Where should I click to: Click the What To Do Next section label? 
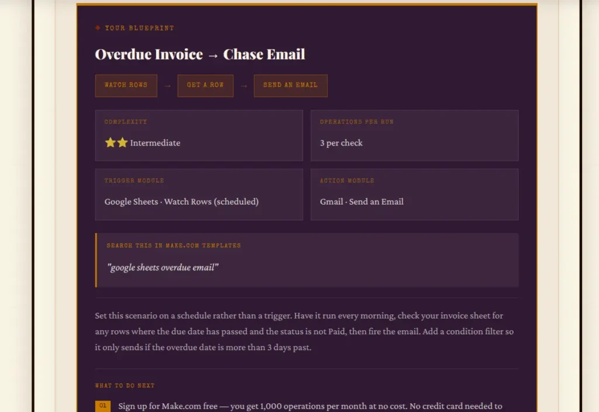point(125,386)
